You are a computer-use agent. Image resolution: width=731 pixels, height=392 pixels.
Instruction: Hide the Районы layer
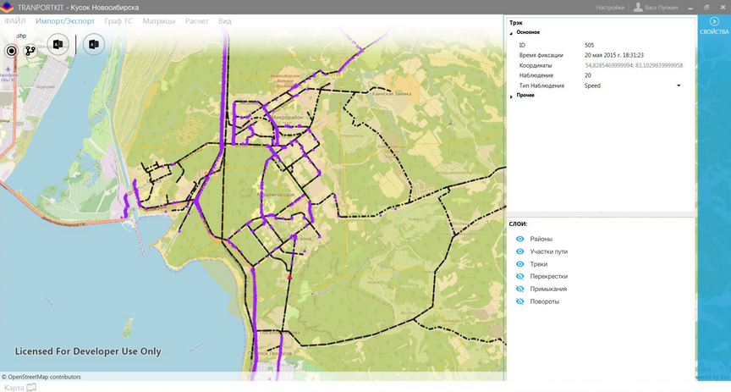point(520,239)
